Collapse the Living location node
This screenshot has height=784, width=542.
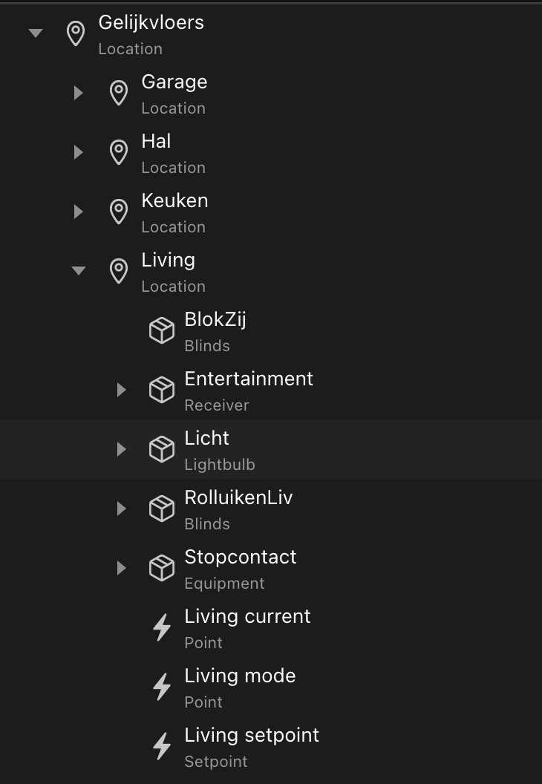coord(79,271)
